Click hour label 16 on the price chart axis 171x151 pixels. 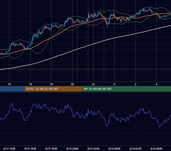click(30, 84)
